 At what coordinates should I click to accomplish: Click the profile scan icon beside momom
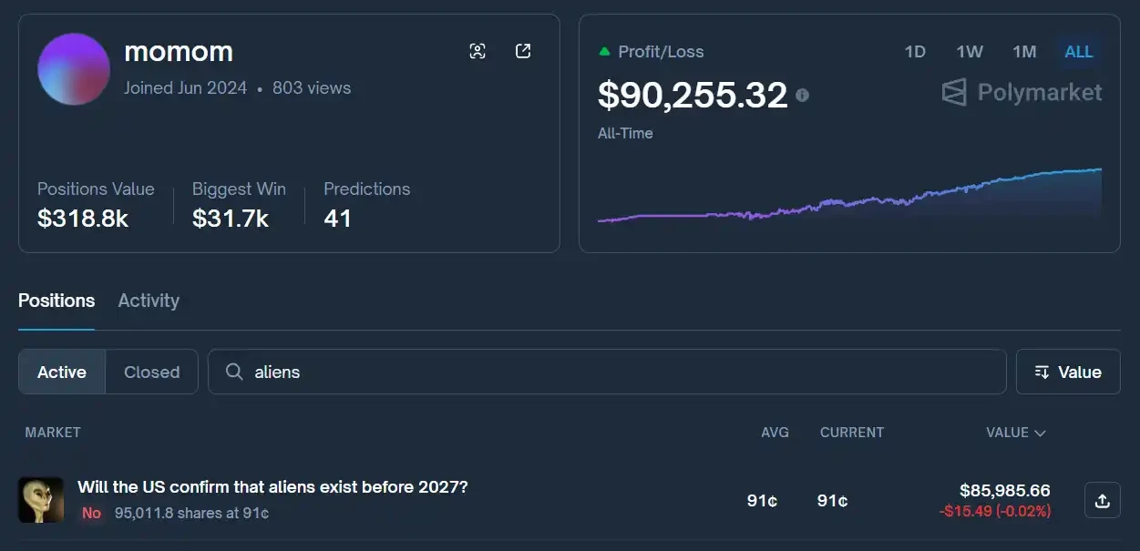pyautogui.click(x=478, y=51)
